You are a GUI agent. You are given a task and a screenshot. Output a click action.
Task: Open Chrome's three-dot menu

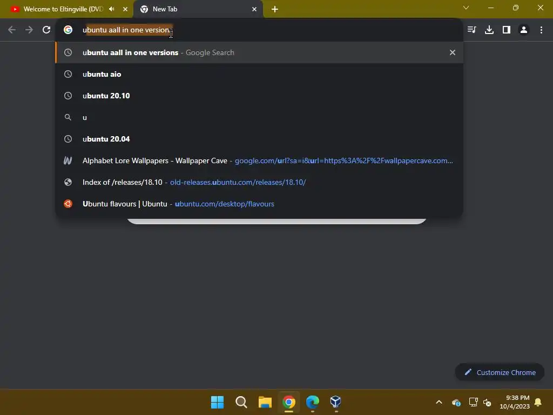point(541,30)
